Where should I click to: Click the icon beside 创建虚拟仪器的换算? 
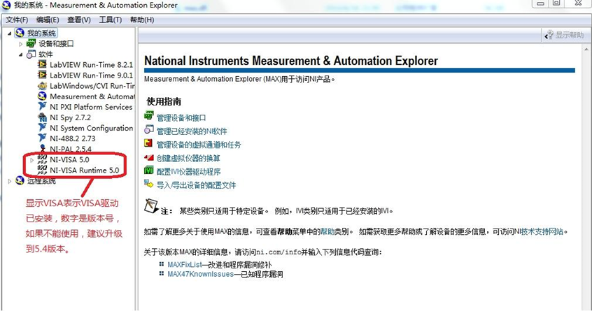pos(149,157)
